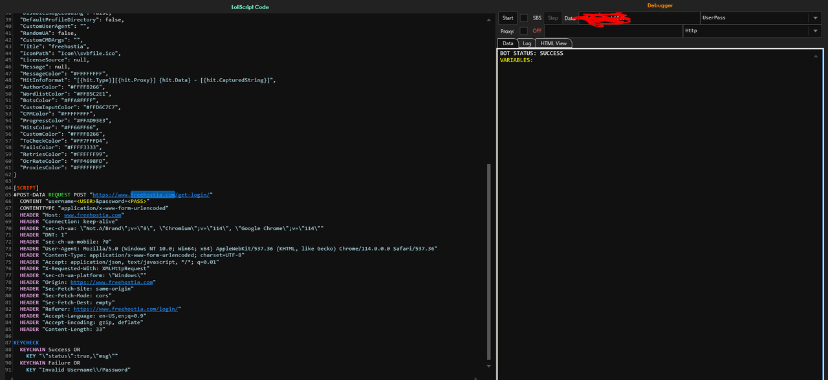Image resolution: width=828 pixels, height=380 pixels.
Task: Click the User-Agent Mozilla/5.0 header line
Action: click(x=228, y=248)
